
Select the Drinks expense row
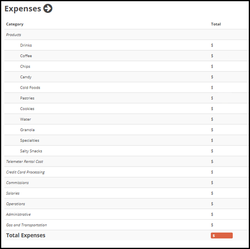(x=126, y=45)
